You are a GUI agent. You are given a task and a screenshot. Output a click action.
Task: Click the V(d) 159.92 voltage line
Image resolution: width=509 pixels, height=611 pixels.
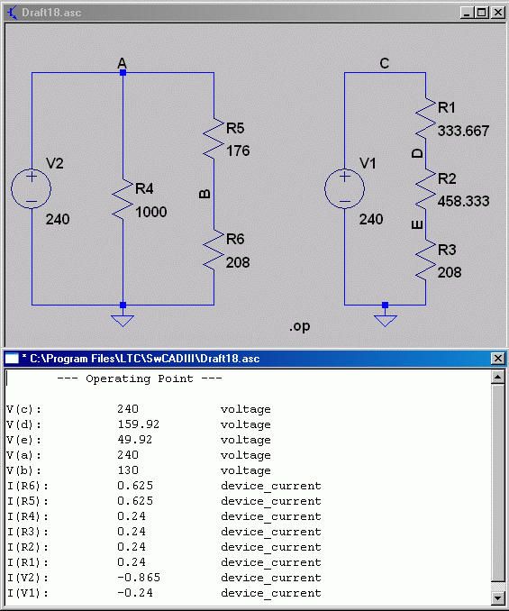point(139,424)
